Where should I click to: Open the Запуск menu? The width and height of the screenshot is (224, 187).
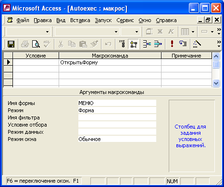pos(103,20)
